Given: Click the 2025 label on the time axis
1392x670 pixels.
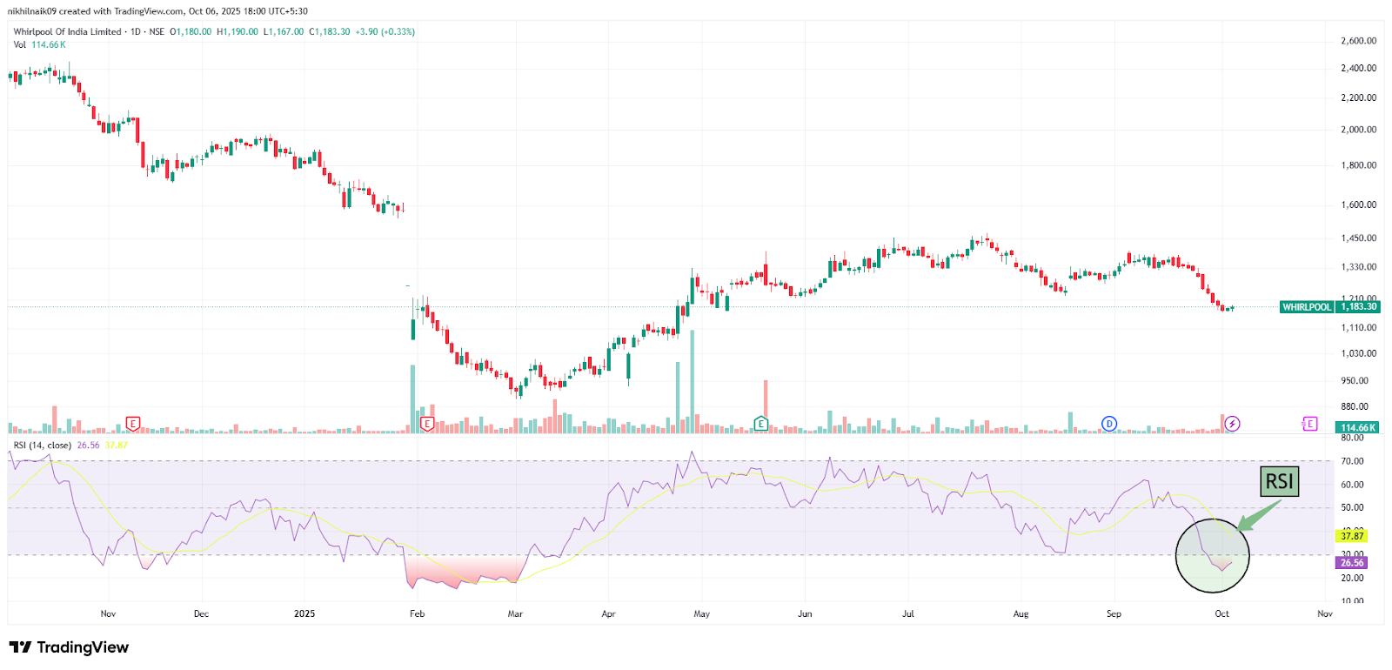Looking at the screenshot, I should tap(304, 613).
